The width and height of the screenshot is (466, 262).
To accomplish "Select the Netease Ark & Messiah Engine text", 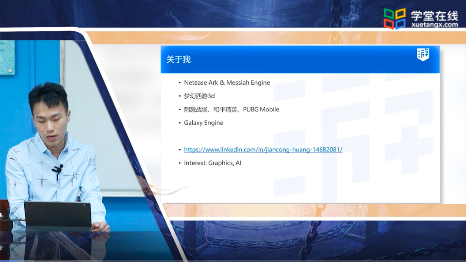I will pos(227,83).
